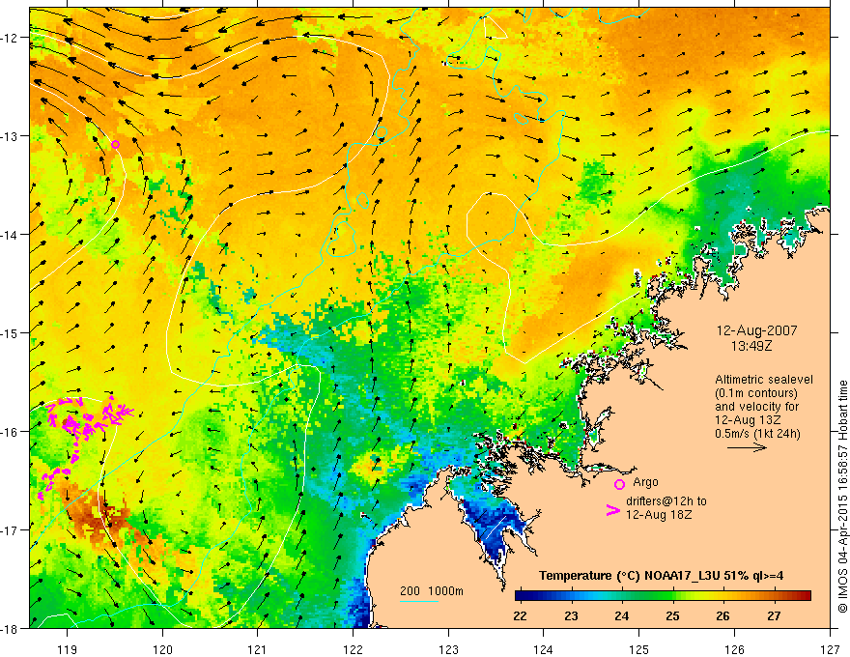Click the 0.5m/s velocity scale arrow
This screenshot has width=850, height=657.
tap(747, 447)
